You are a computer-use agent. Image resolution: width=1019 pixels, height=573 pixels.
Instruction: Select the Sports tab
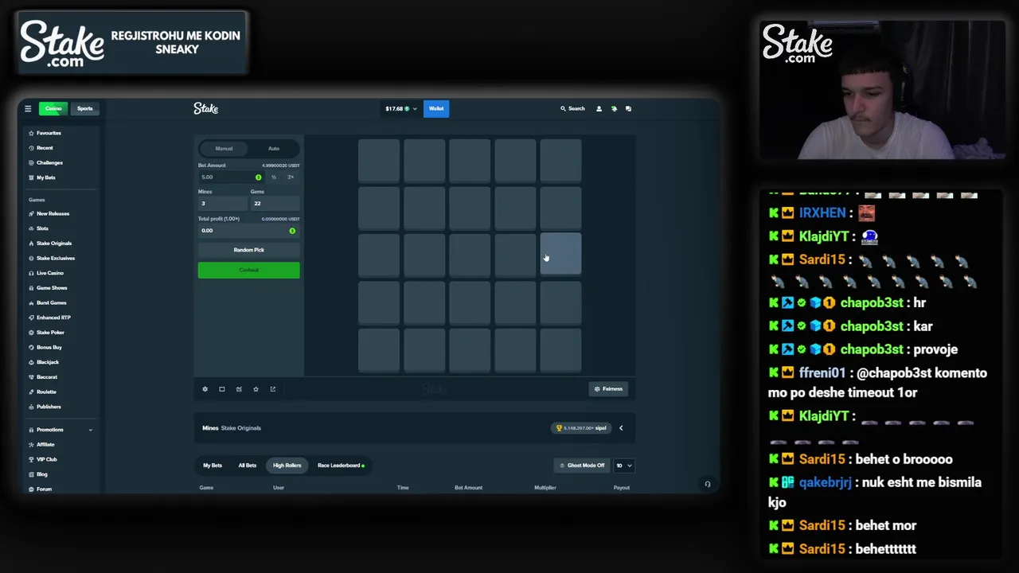[84, 108]
